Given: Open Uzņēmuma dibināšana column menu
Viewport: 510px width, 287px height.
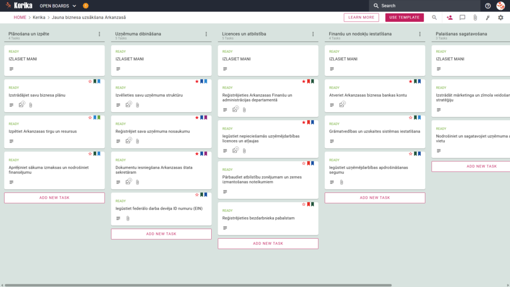Looking at the screenshot, I should pos(206,34).
